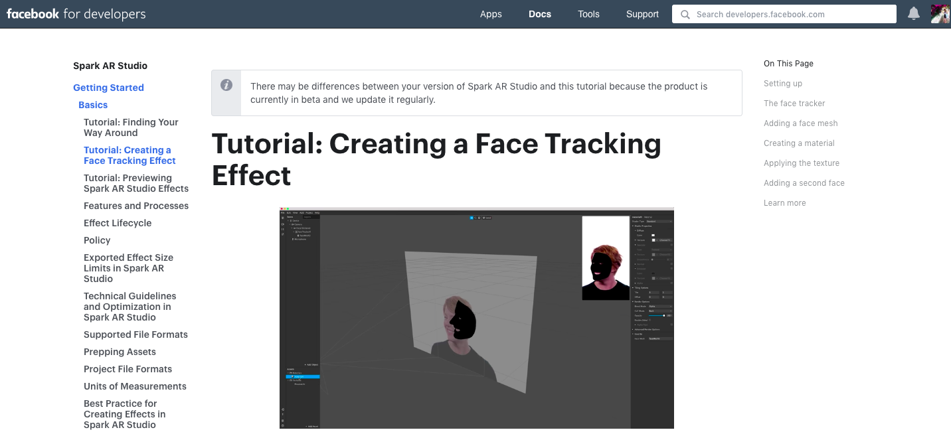
Task: Click the facebook for developers logo
Action: click(76, 14)
